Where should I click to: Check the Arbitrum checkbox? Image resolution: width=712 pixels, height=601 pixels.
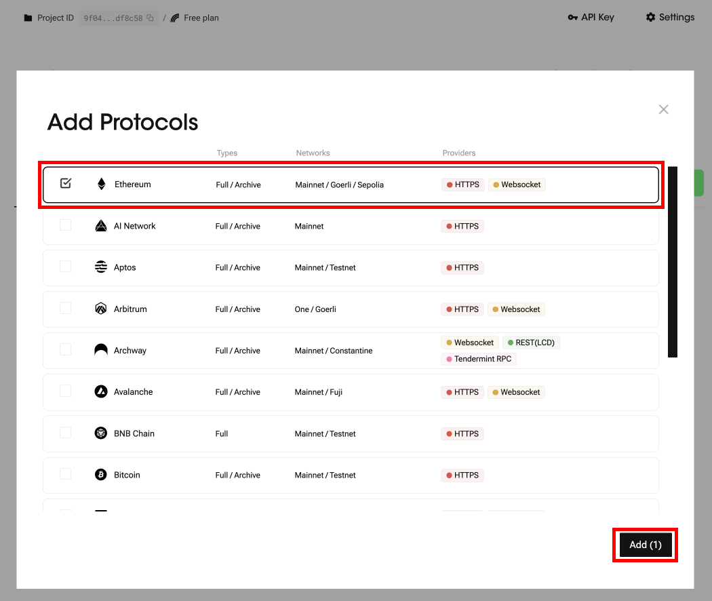pos(65,308)
